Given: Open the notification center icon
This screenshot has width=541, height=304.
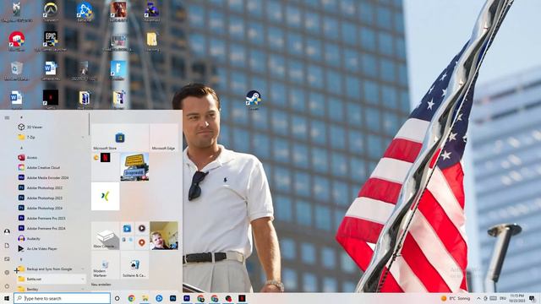Looking at the screenshot, I should (533, 298).
